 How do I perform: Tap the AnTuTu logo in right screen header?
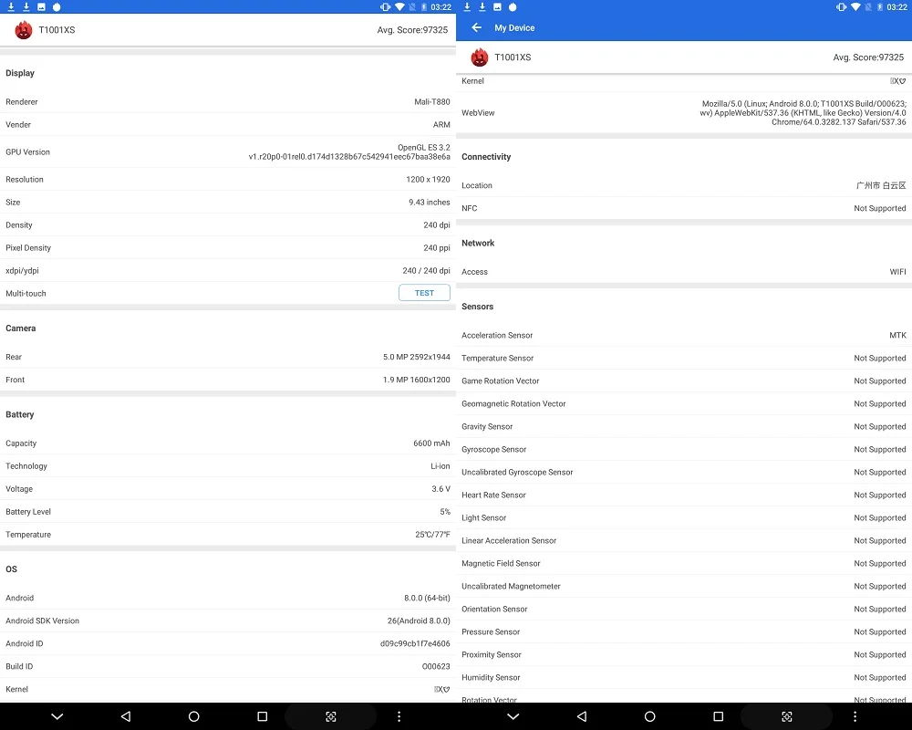pyautogui.click(x=480, y=57)
